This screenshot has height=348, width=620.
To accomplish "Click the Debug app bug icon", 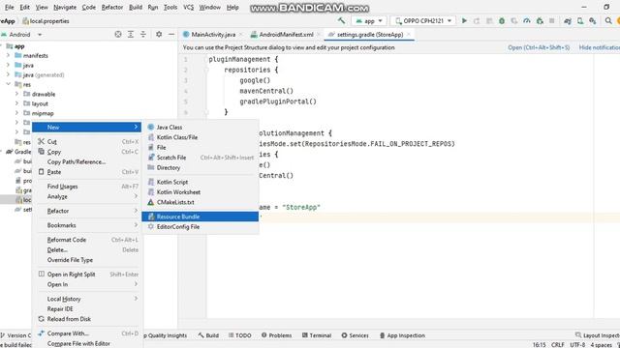I will click(502, 21).
